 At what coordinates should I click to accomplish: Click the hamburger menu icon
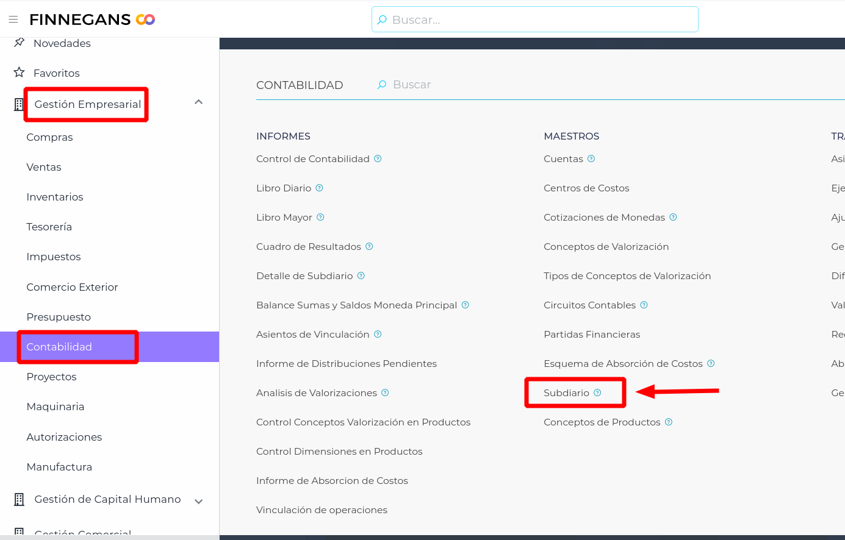(x=13, y=20)
